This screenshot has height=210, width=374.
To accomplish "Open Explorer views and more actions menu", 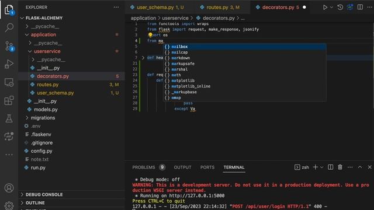I will [116, 7].
